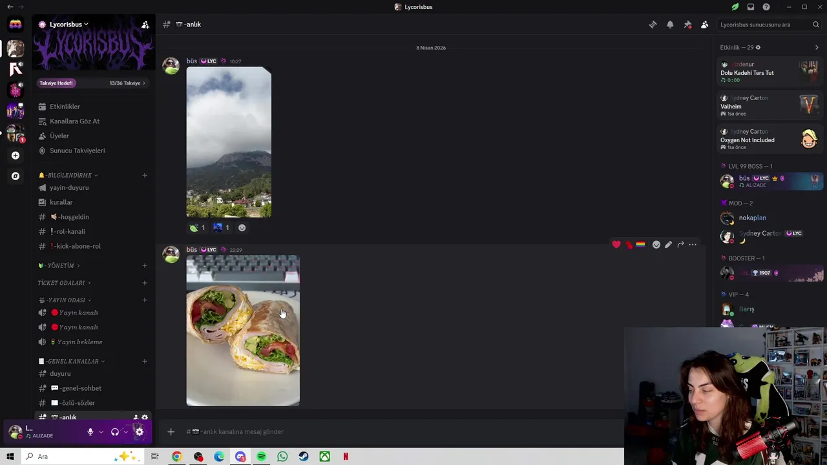Viewport: 827px width, 465px height.
Task: Edit the wrap photo message
Action: pyautogui.click(x=668, y=245)
